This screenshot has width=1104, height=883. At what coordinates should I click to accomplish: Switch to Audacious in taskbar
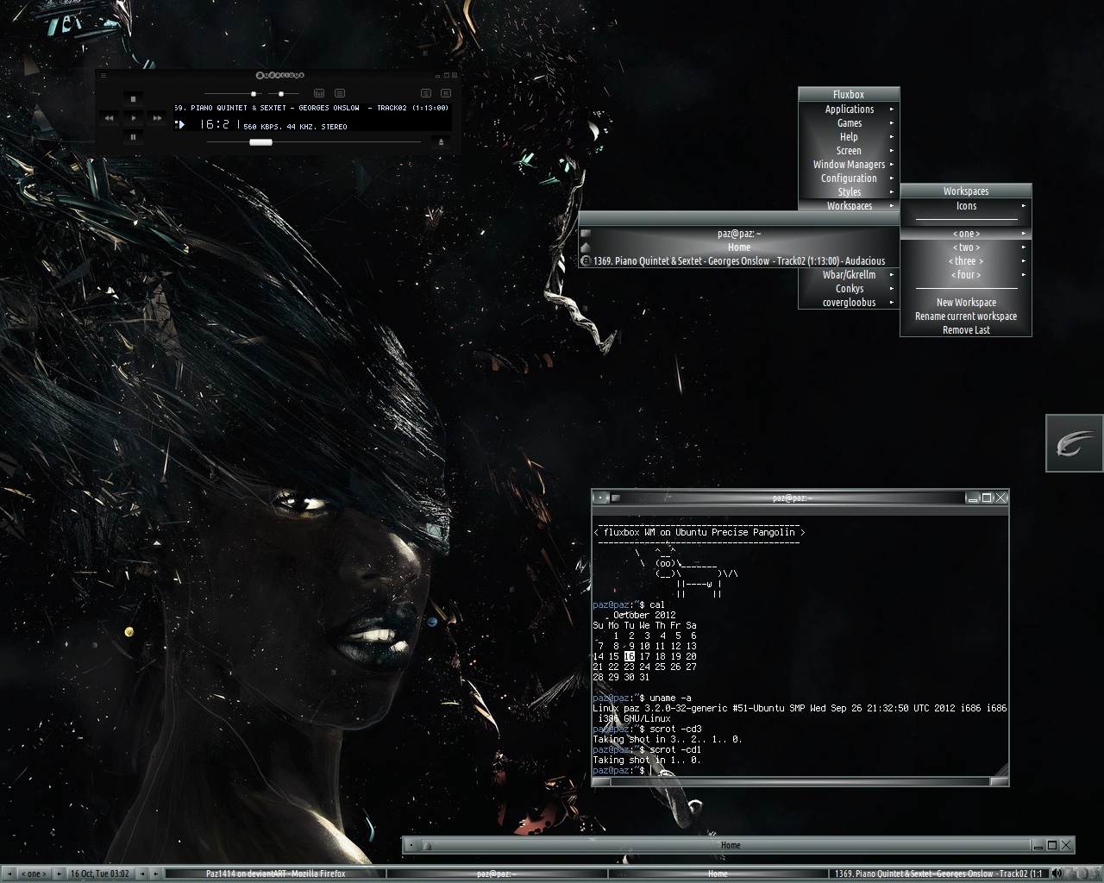pyautogui.click(x=938, y=874)
